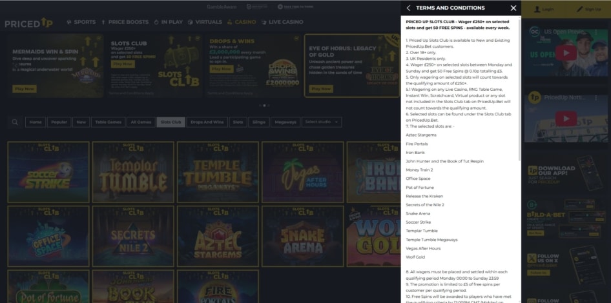611x303 pixels.
Task: Open the Slots tab
Action: 238,122
